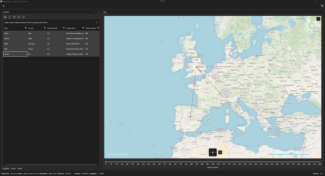325x176 pixels.
Task: Delete the selected location with X icon
Action: point(19,17)
